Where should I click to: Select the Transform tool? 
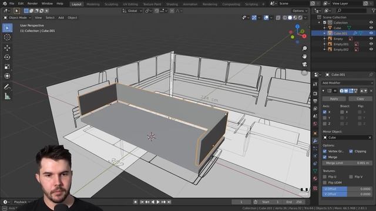(7, 76)
